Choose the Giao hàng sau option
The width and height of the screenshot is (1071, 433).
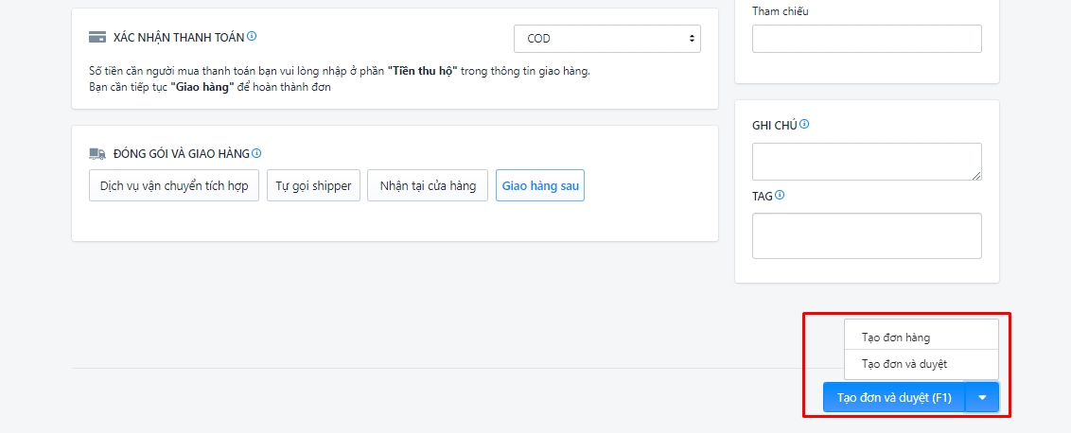(x=540, y=186)
